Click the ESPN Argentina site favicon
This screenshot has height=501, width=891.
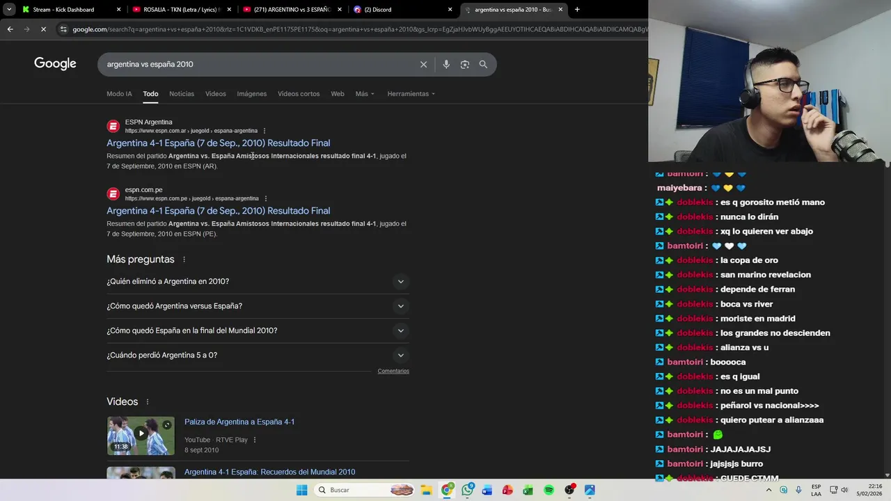tap(113, 126)
